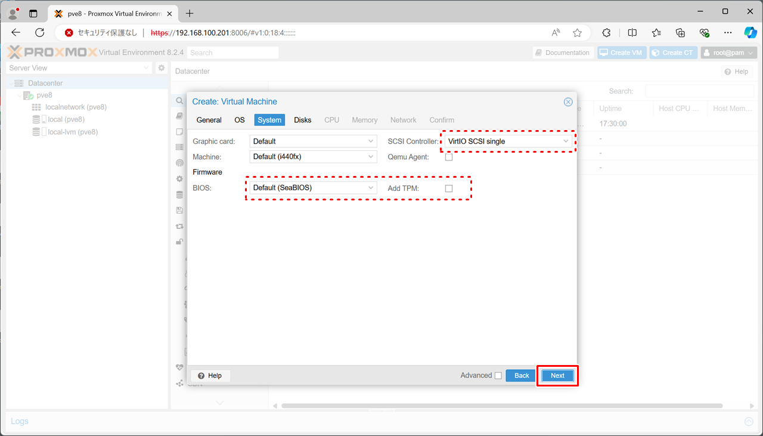This screenshot has width=763, height=436.
Task: Click the Back button
Action: (x=522, y=376)
